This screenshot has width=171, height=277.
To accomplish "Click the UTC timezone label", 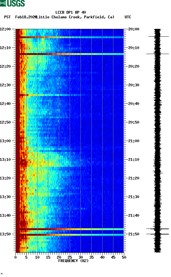I will tap(128, 17).
